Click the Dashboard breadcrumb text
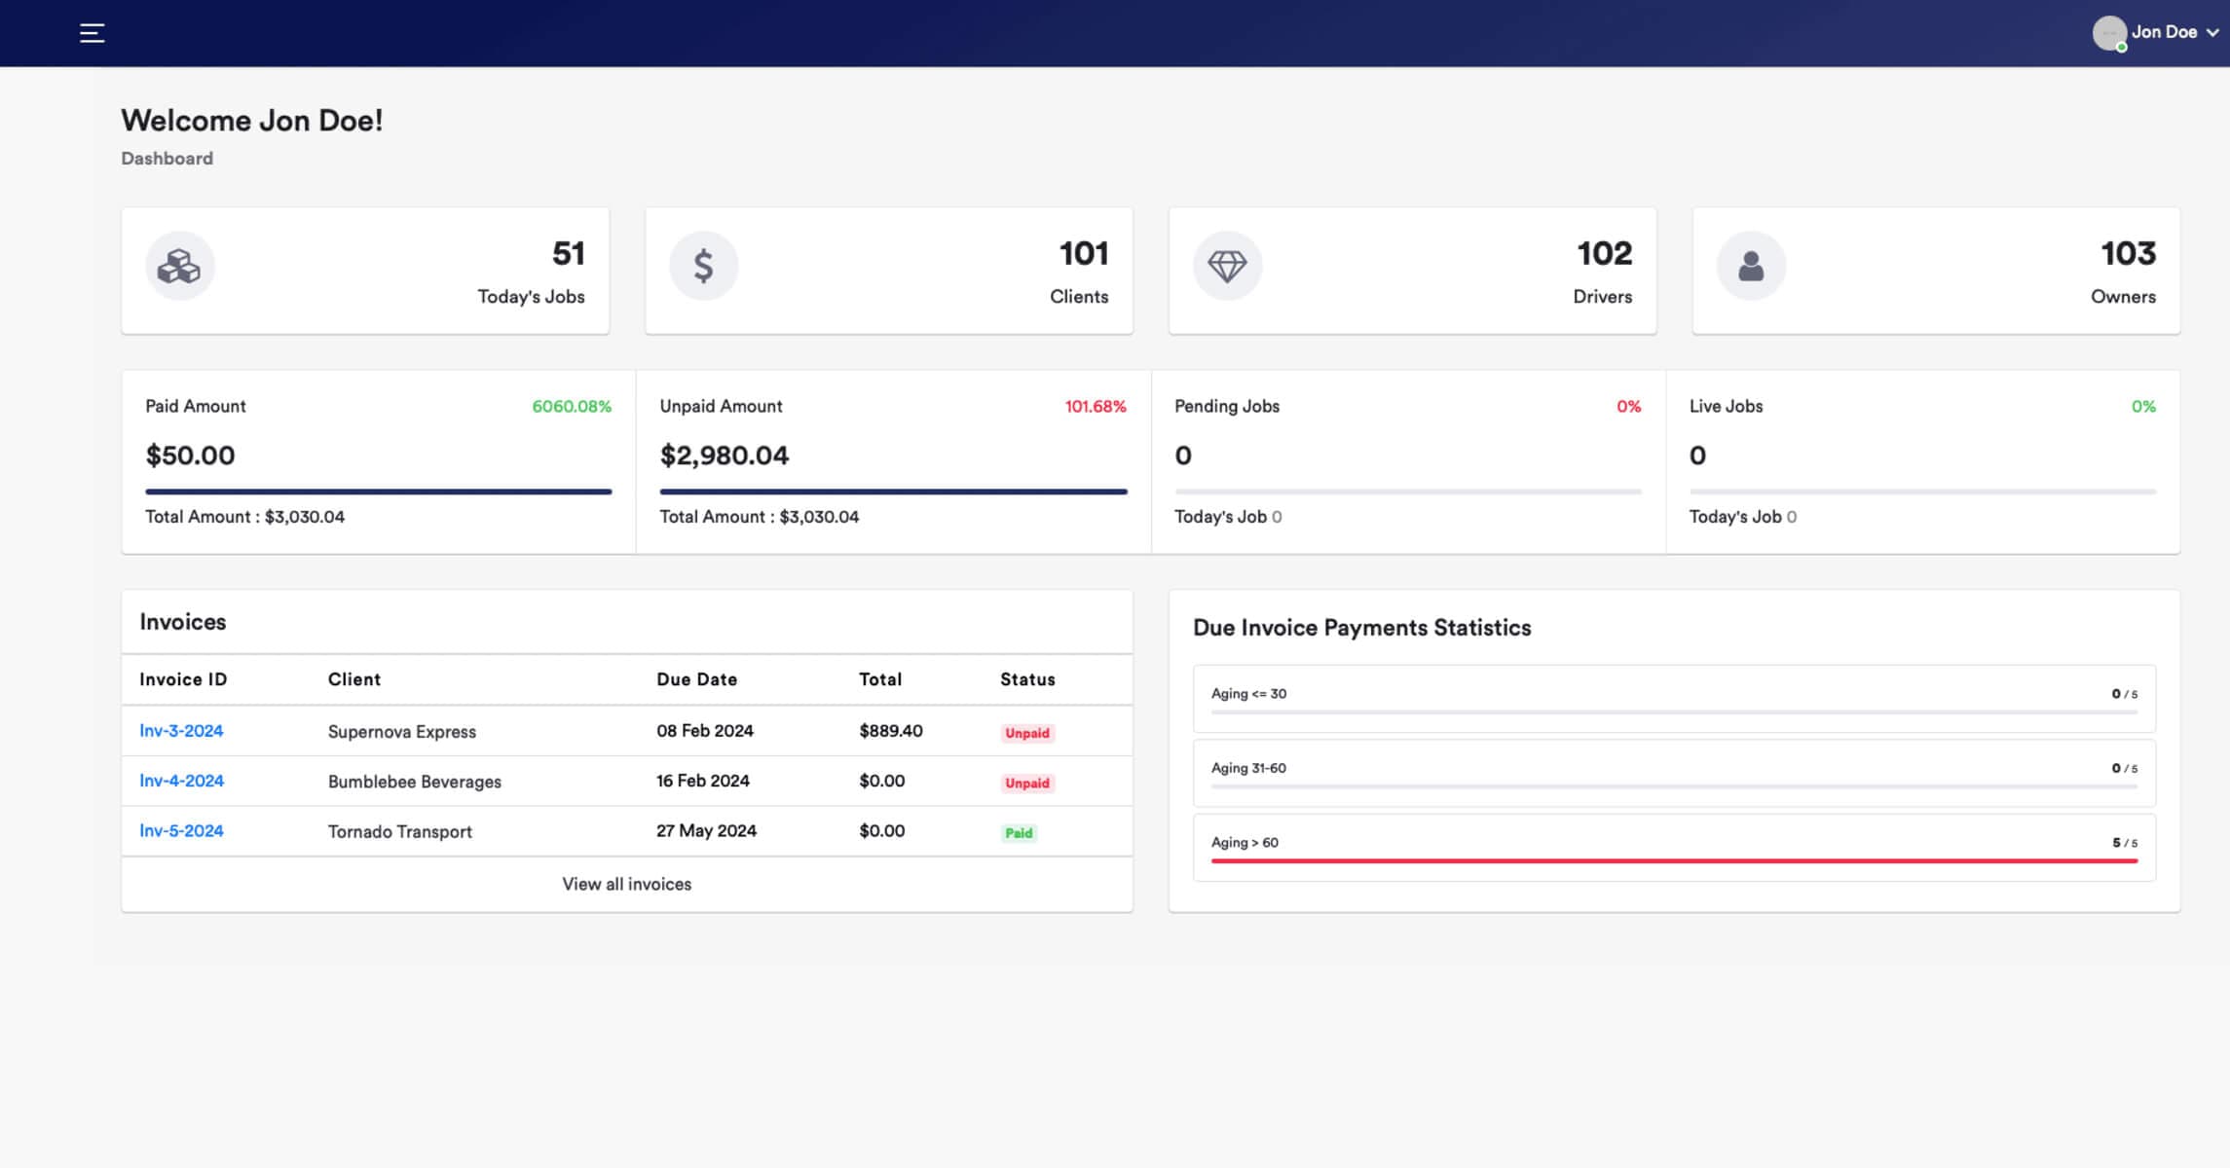Image resolution: width=2230 pixels, height=1168 pixels. pos(167,159)
